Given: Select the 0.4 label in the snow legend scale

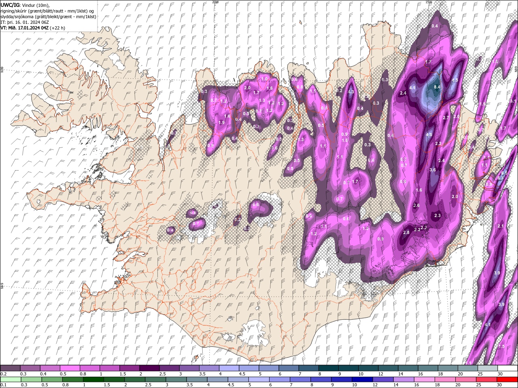Looking at the screenshot, I should [x=43, y=374].
